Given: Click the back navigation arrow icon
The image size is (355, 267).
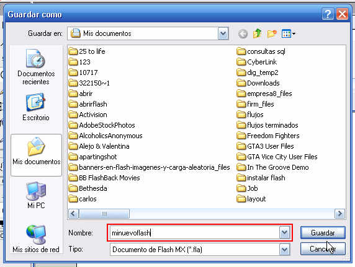Looking at the screenshot, I should tap(243, 34).
